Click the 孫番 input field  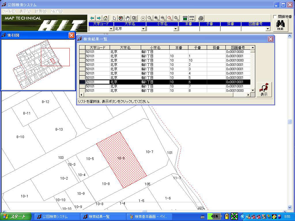[x=231, y=29]
